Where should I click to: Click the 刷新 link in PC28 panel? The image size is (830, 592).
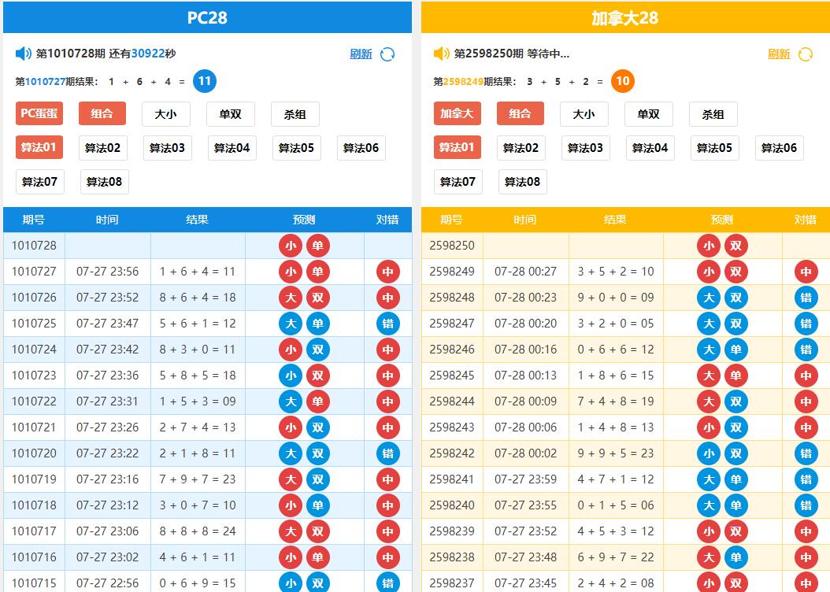coord(361,54)
